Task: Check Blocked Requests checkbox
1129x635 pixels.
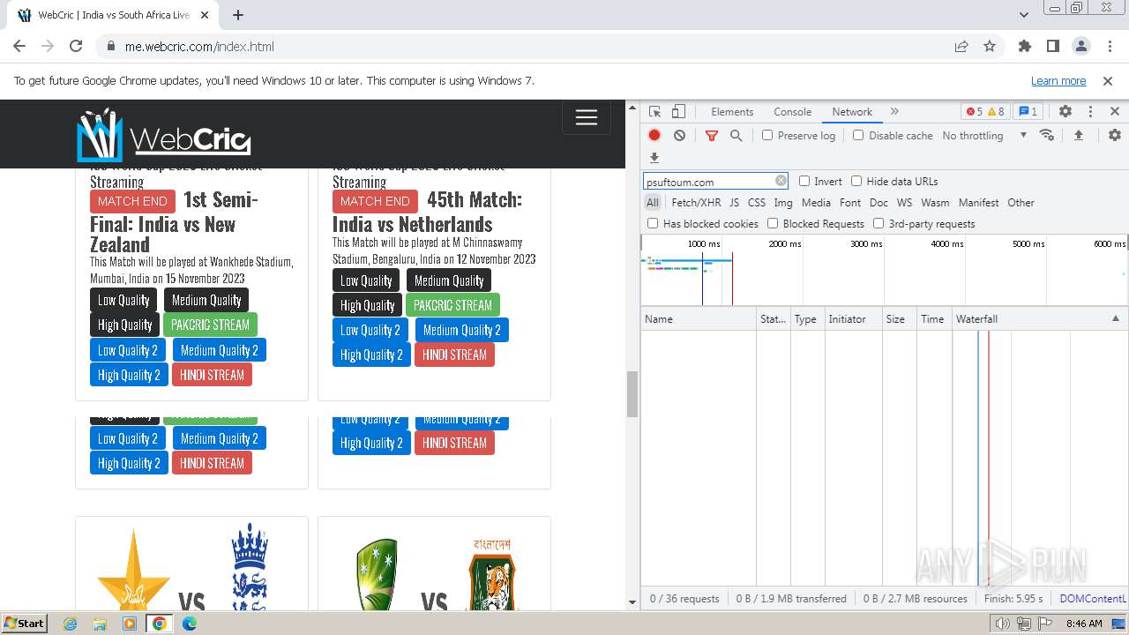Action: [x=773, y=223]
